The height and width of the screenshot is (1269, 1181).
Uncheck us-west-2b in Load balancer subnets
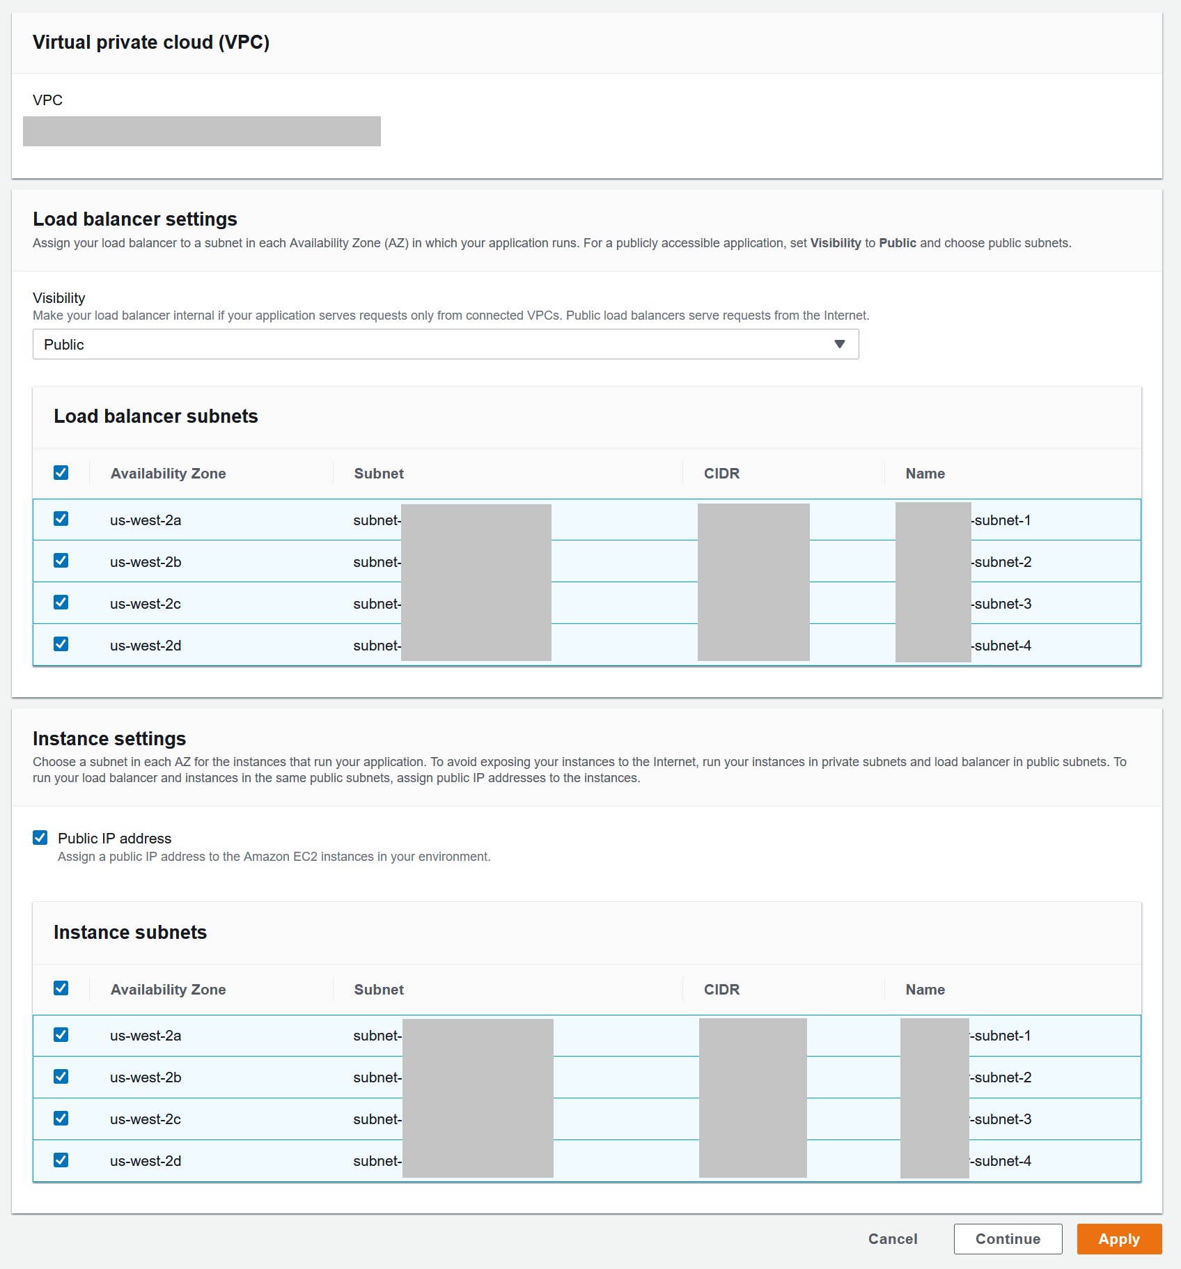(x=61, y=561)
